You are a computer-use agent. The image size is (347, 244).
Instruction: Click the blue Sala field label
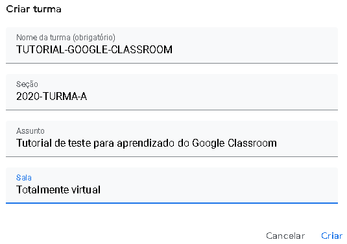pos(24,178)
